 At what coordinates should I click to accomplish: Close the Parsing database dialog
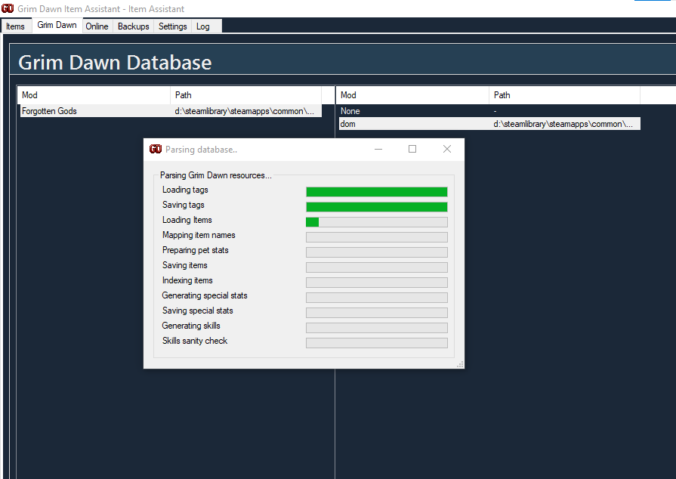447,149
